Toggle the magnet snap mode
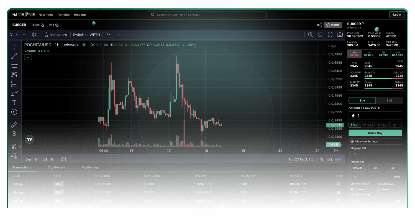415x222 pixels. 14,146
